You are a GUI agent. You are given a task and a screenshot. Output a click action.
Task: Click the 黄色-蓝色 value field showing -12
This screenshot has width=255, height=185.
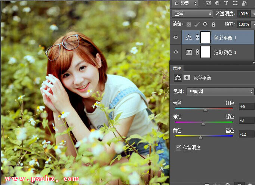click(x=247, y=134)
